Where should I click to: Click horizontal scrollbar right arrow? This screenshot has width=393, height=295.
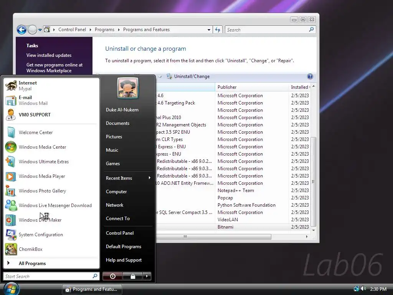[307, 237]
